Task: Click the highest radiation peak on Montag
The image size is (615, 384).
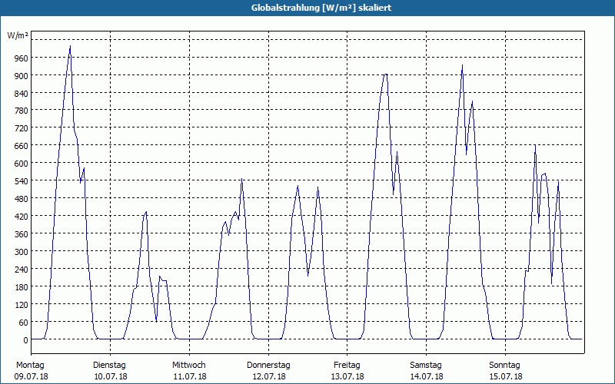Action: point(70,46)
